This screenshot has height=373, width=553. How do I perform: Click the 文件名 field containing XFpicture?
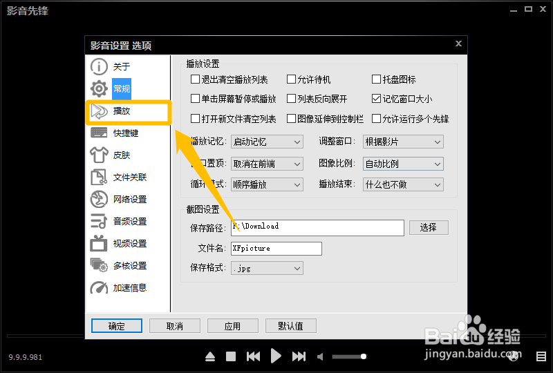(276, 248)
